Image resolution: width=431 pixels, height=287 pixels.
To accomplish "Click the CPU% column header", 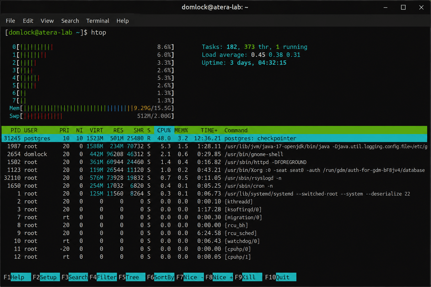I will (164, 130).
